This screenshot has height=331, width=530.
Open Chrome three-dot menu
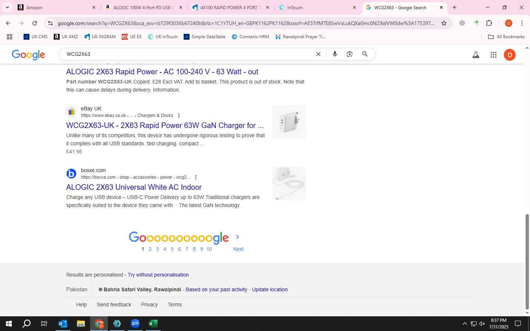pyautogui.click(x=522, y=23)
